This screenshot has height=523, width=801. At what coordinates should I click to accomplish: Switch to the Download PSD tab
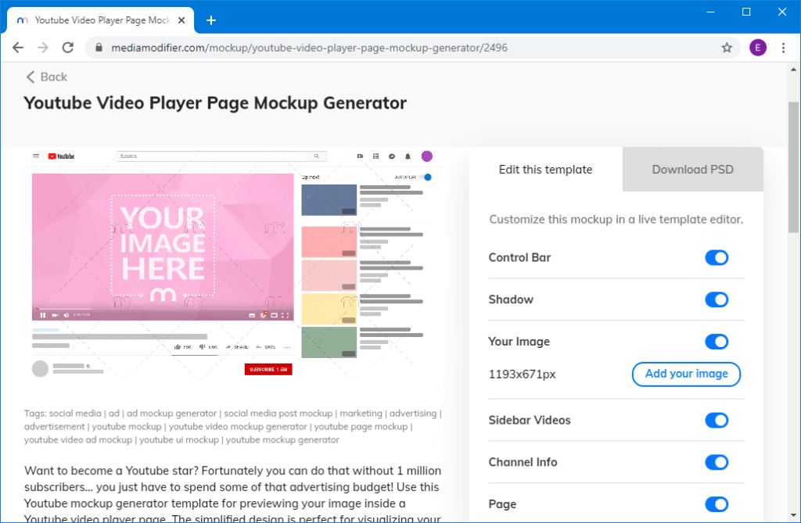tap(692, 169)
